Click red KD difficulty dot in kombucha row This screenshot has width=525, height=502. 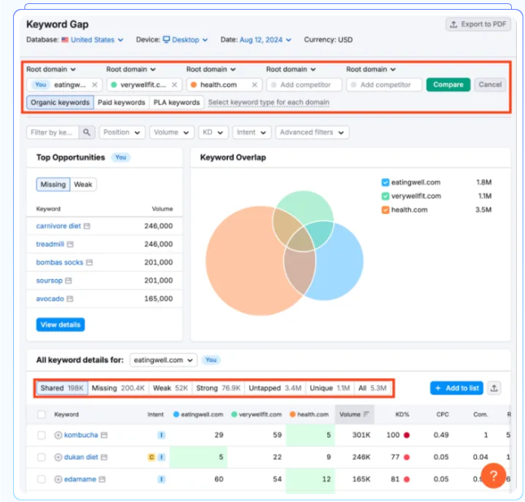pyautogui.click(x=406, y=435)
